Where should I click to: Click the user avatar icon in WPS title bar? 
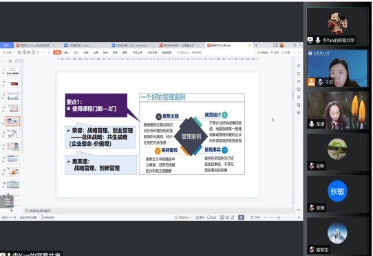tap(282, 45)
